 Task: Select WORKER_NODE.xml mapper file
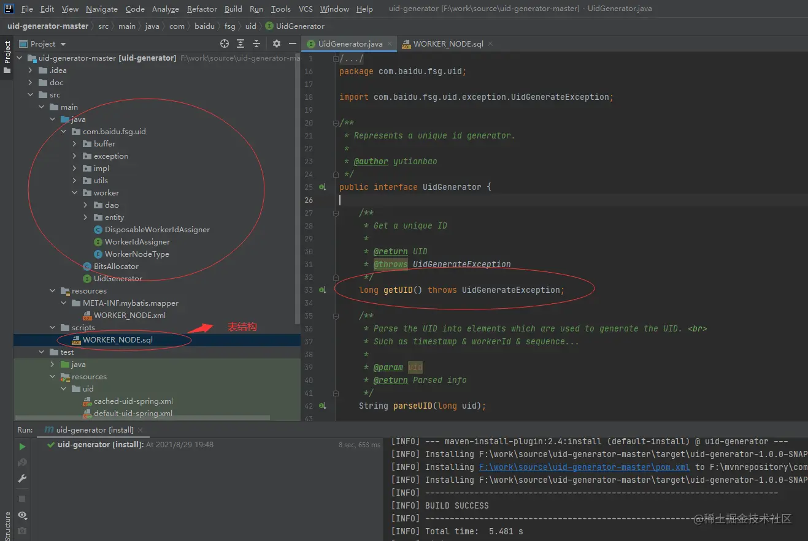click(129, 315)
